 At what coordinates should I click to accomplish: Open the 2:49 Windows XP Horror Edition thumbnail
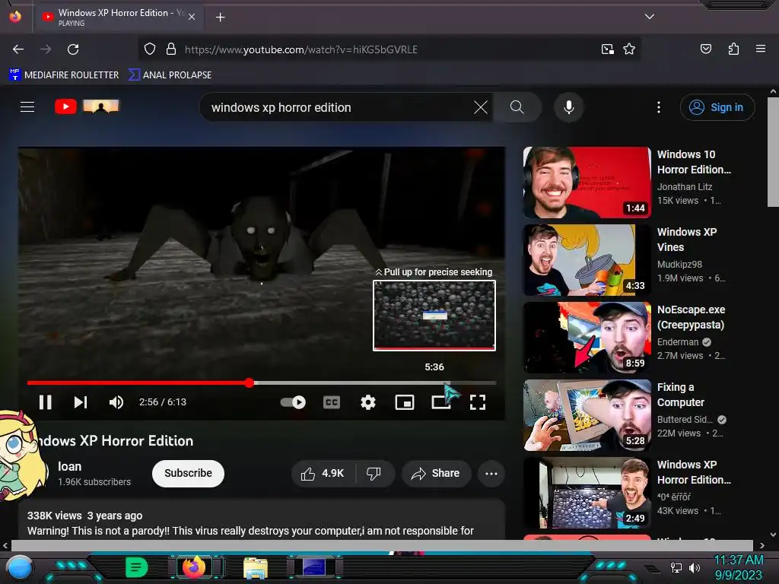tap(587, 492)
